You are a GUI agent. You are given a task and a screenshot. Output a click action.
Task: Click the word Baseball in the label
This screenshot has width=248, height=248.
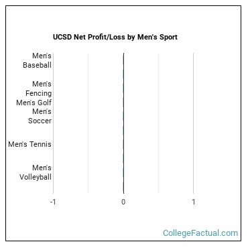click(x=37, y=65)
